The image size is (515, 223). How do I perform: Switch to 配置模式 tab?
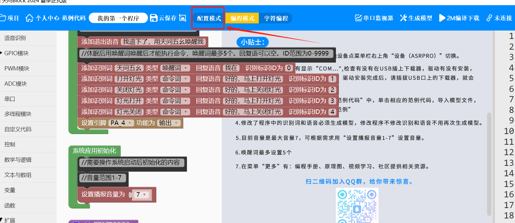pos(209,18)
